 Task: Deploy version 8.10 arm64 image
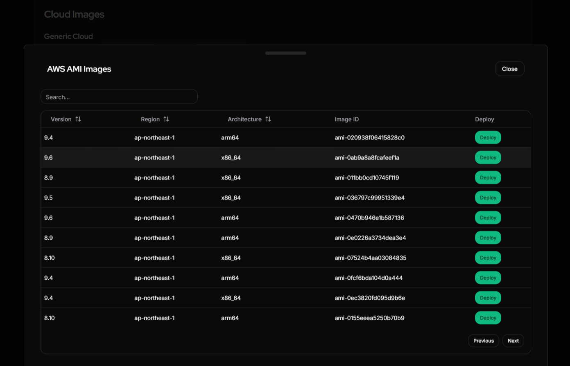click(488, 318)
